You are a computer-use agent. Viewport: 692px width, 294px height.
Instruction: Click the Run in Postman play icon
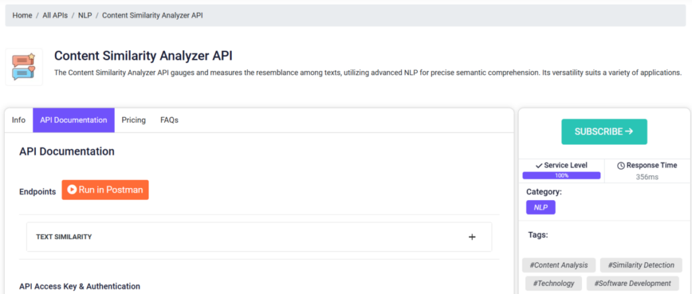click(72, 190)
